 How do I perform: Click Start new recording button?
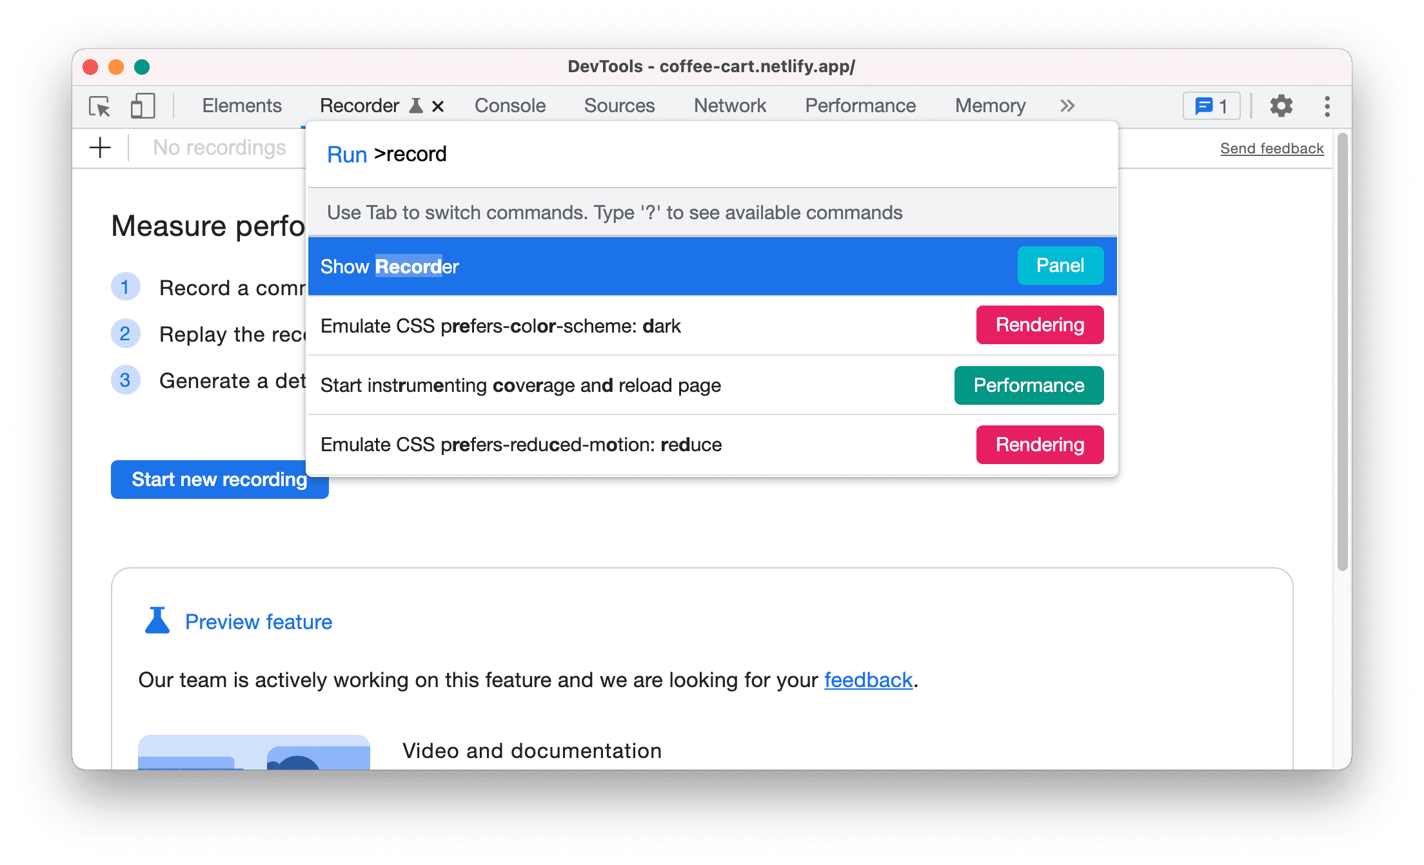(x=219, y=480)
